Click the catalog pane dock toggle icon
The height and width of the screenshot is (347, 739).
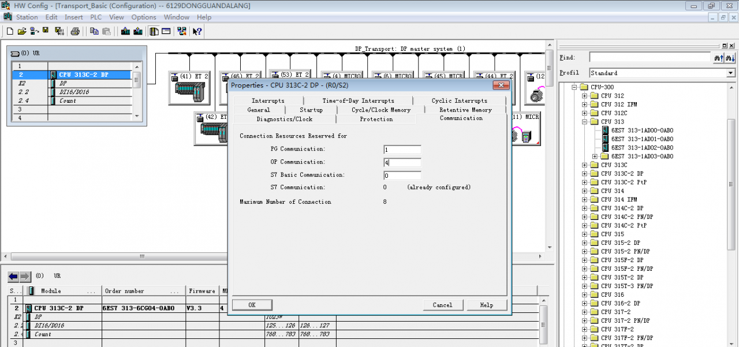(x=725, y=46)
